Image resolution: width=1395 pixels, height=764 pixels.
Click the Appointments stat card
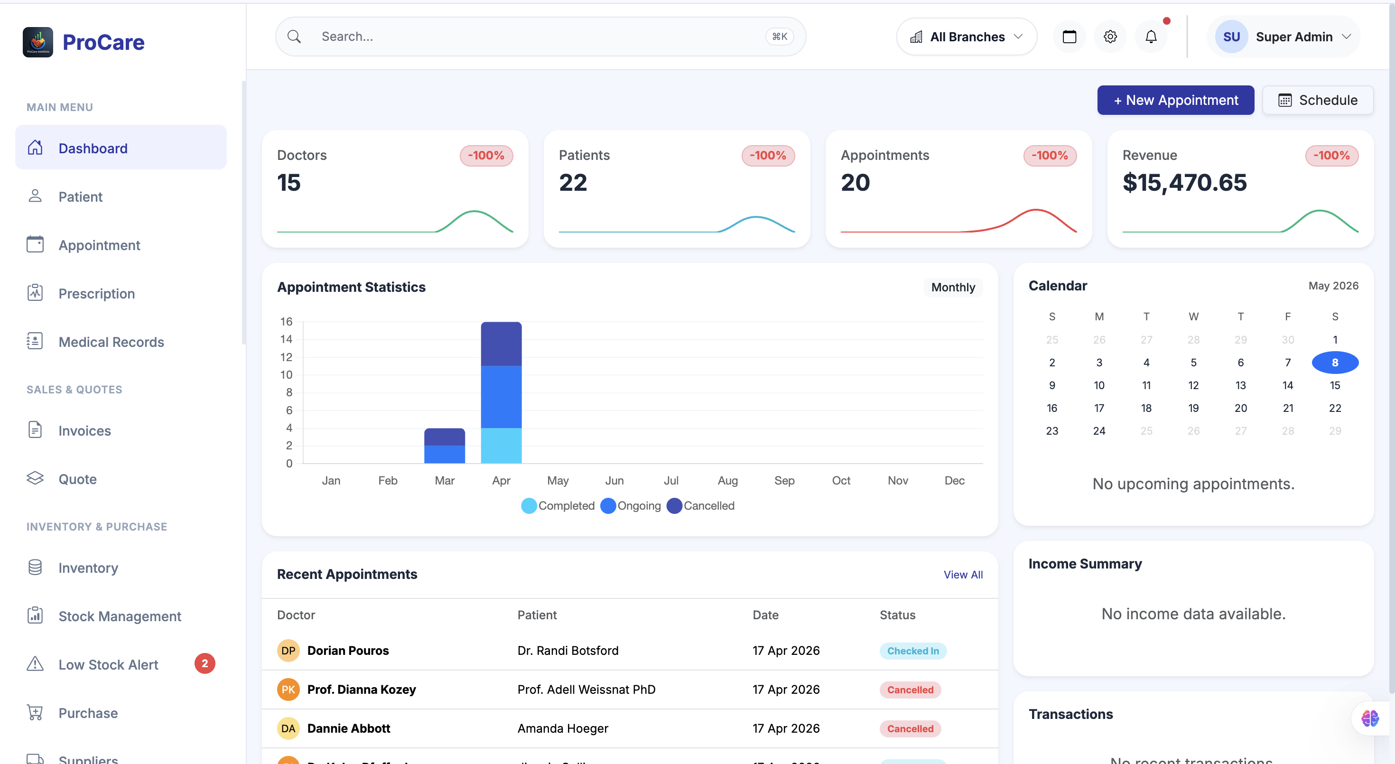[958, 188]
